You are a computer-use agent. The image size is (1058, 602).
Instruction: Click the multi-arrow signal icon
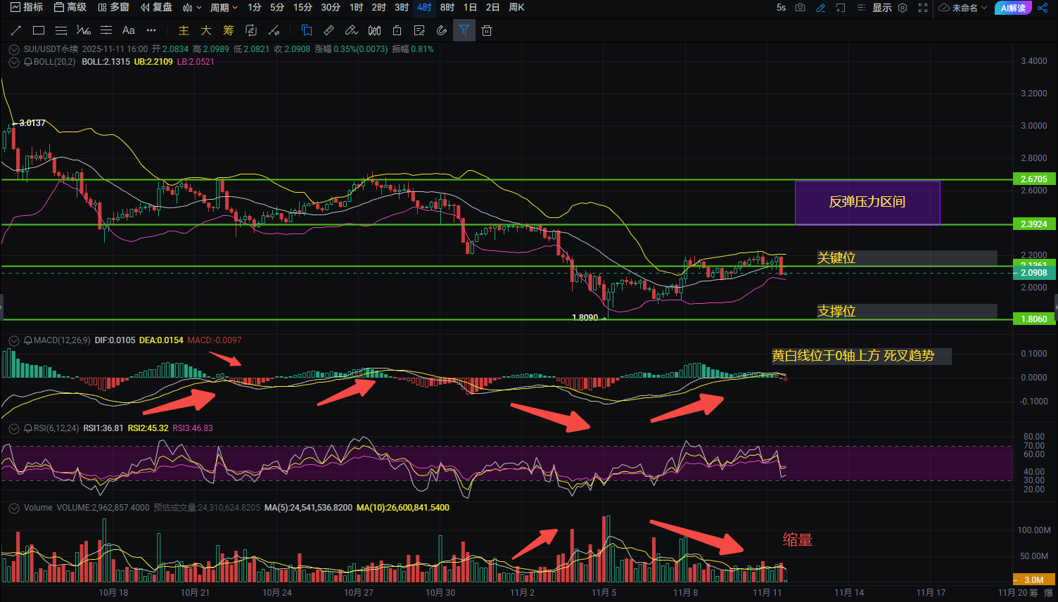coord(274,30)
